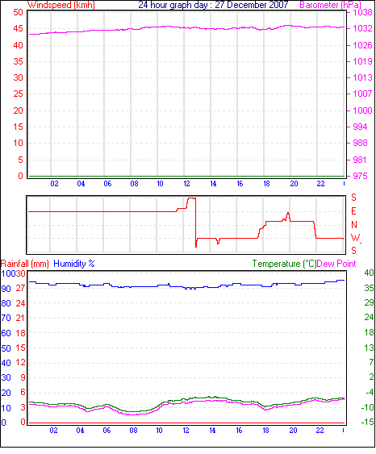Click the "Barometer (hPa)" axis title
The width and height of the screenshot is (376, 454).
331,5
